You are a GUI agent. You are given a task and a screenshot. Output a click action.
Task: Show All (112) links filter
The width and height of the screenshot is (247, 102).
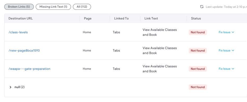pyautogui.click(x=82, y=7)
